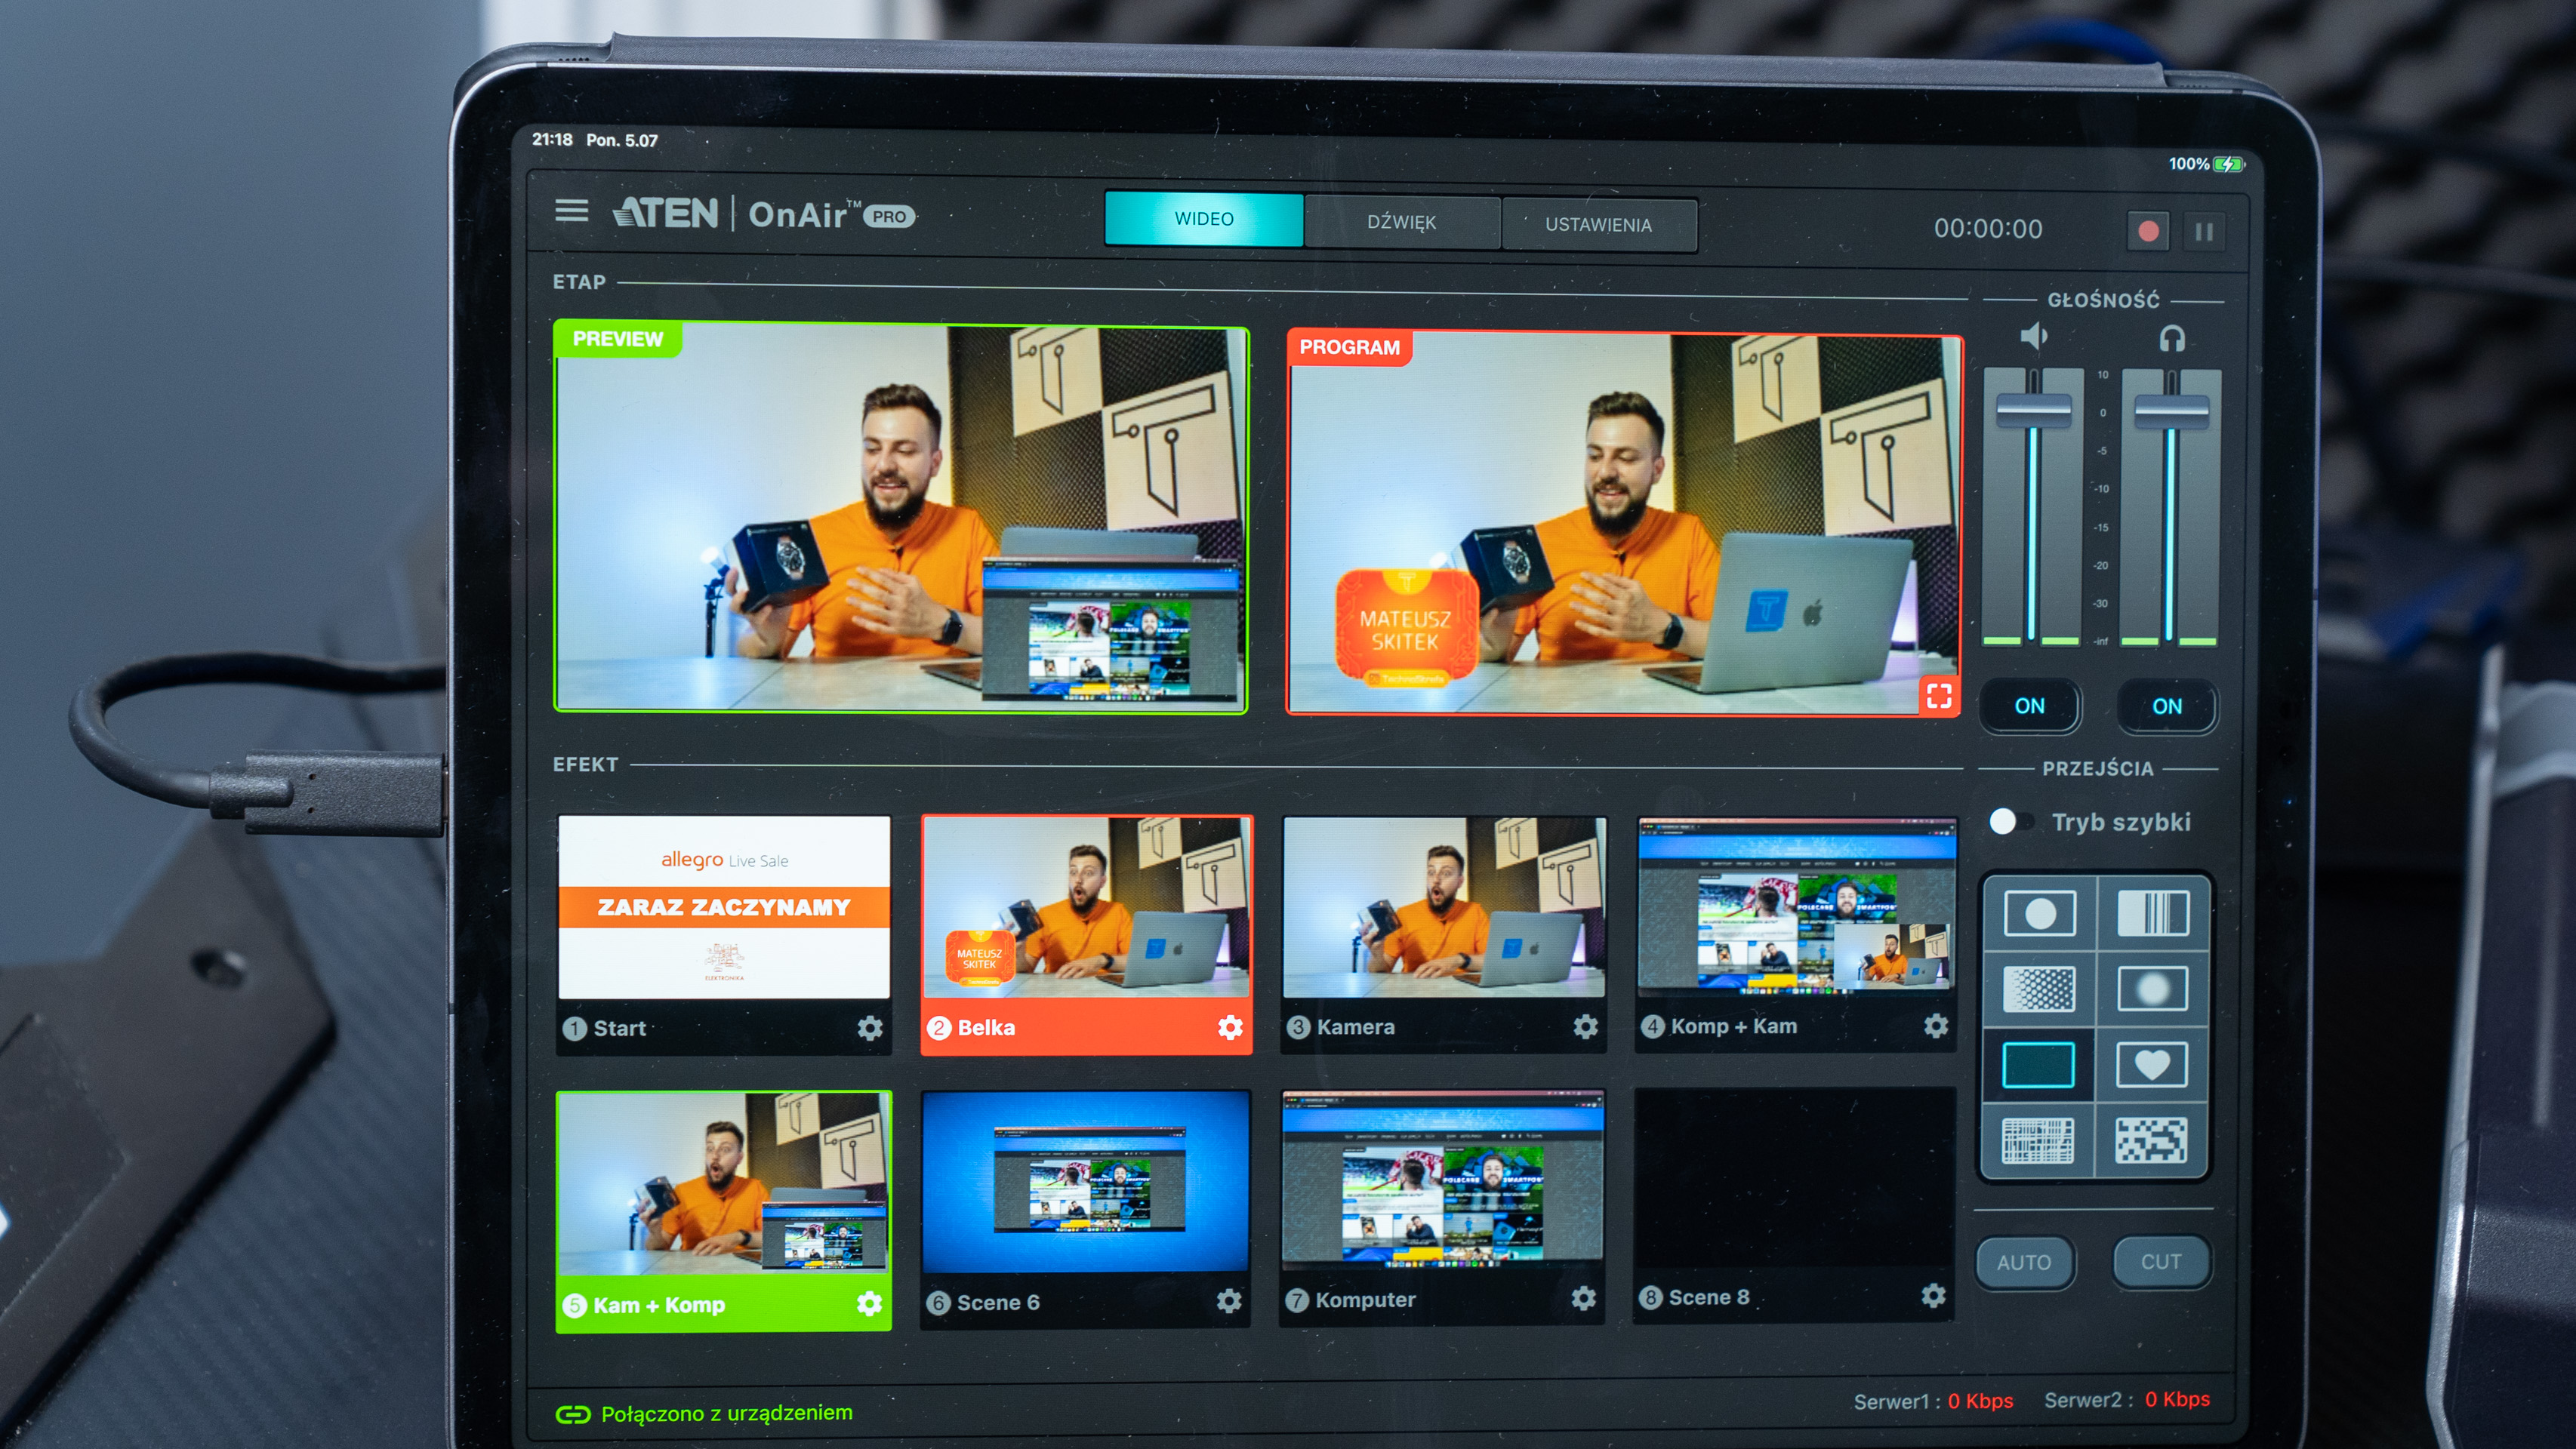Adjust the speaker volume fader

(2033, 411)
